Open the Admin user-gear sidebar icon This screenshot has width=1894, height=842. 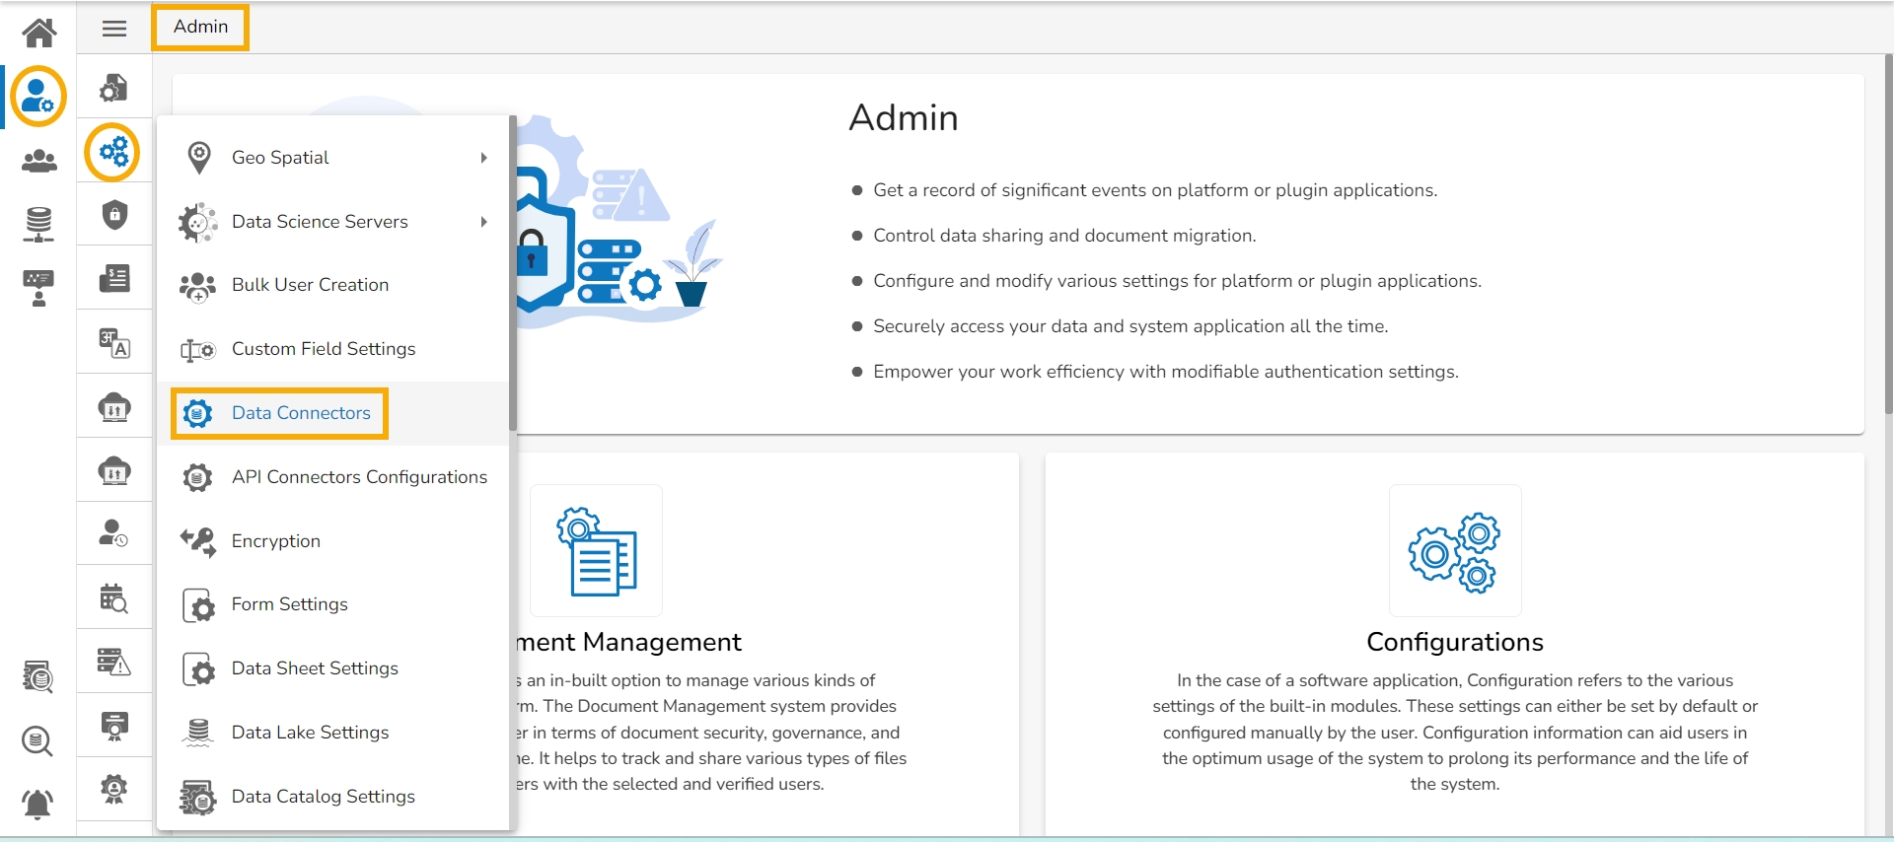coord(38,97)
